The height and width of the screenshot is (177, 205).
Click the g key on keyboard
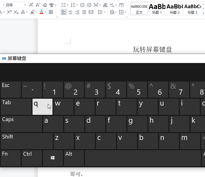click(x=137, y=124)
